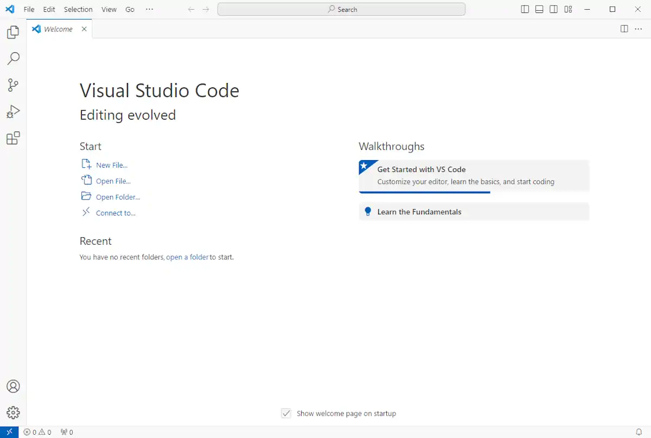Open the Source Control view
The image size is (651, 438).
click(13, 85)
